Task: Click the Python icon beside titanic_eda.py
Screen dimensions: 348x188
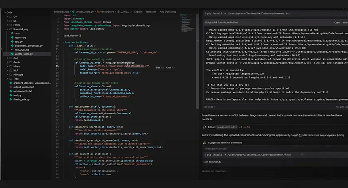Action: click(x=11, y=100)
